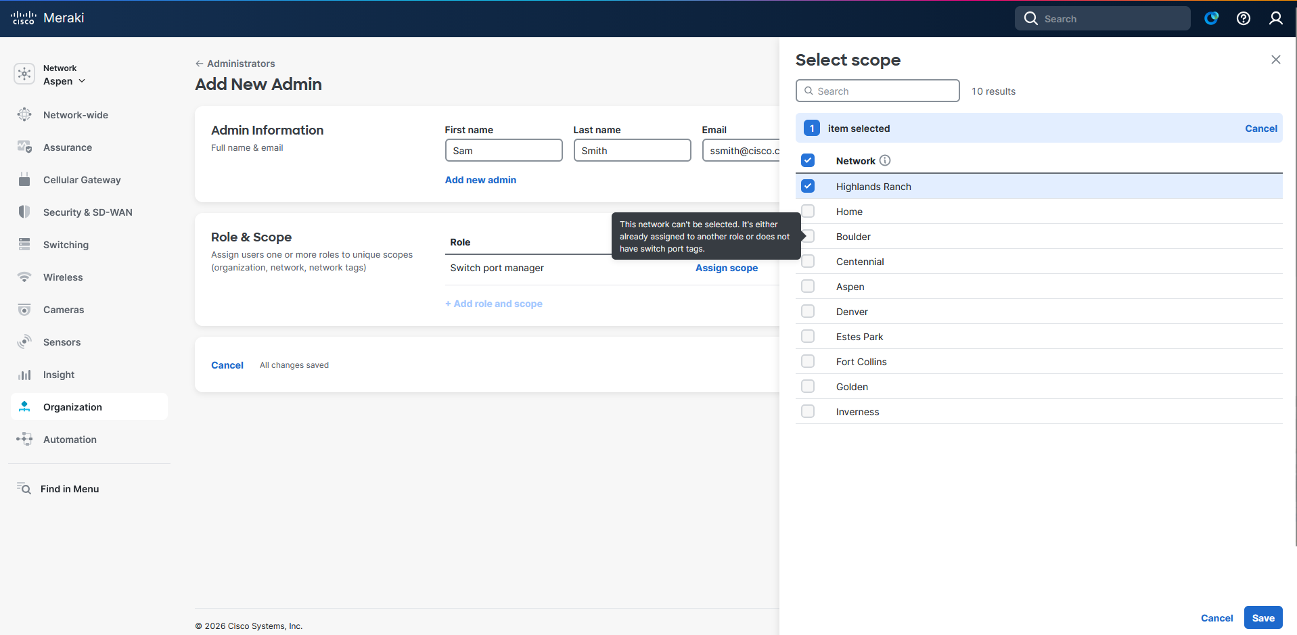Open the Switching menu item
The height and width of the screenshot is (635, 1297).
(66, 245)
